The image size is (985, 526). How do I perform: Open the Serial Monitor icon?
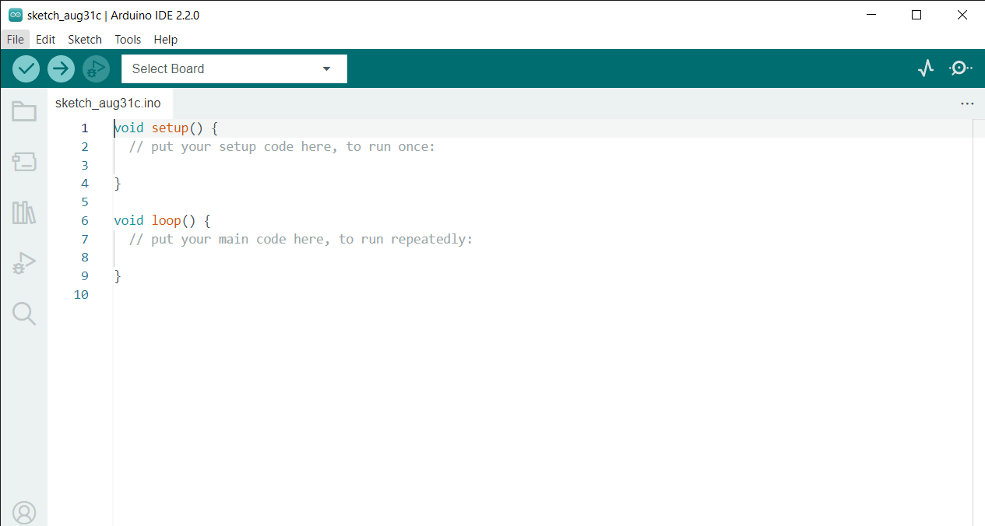tap(960, 68)
